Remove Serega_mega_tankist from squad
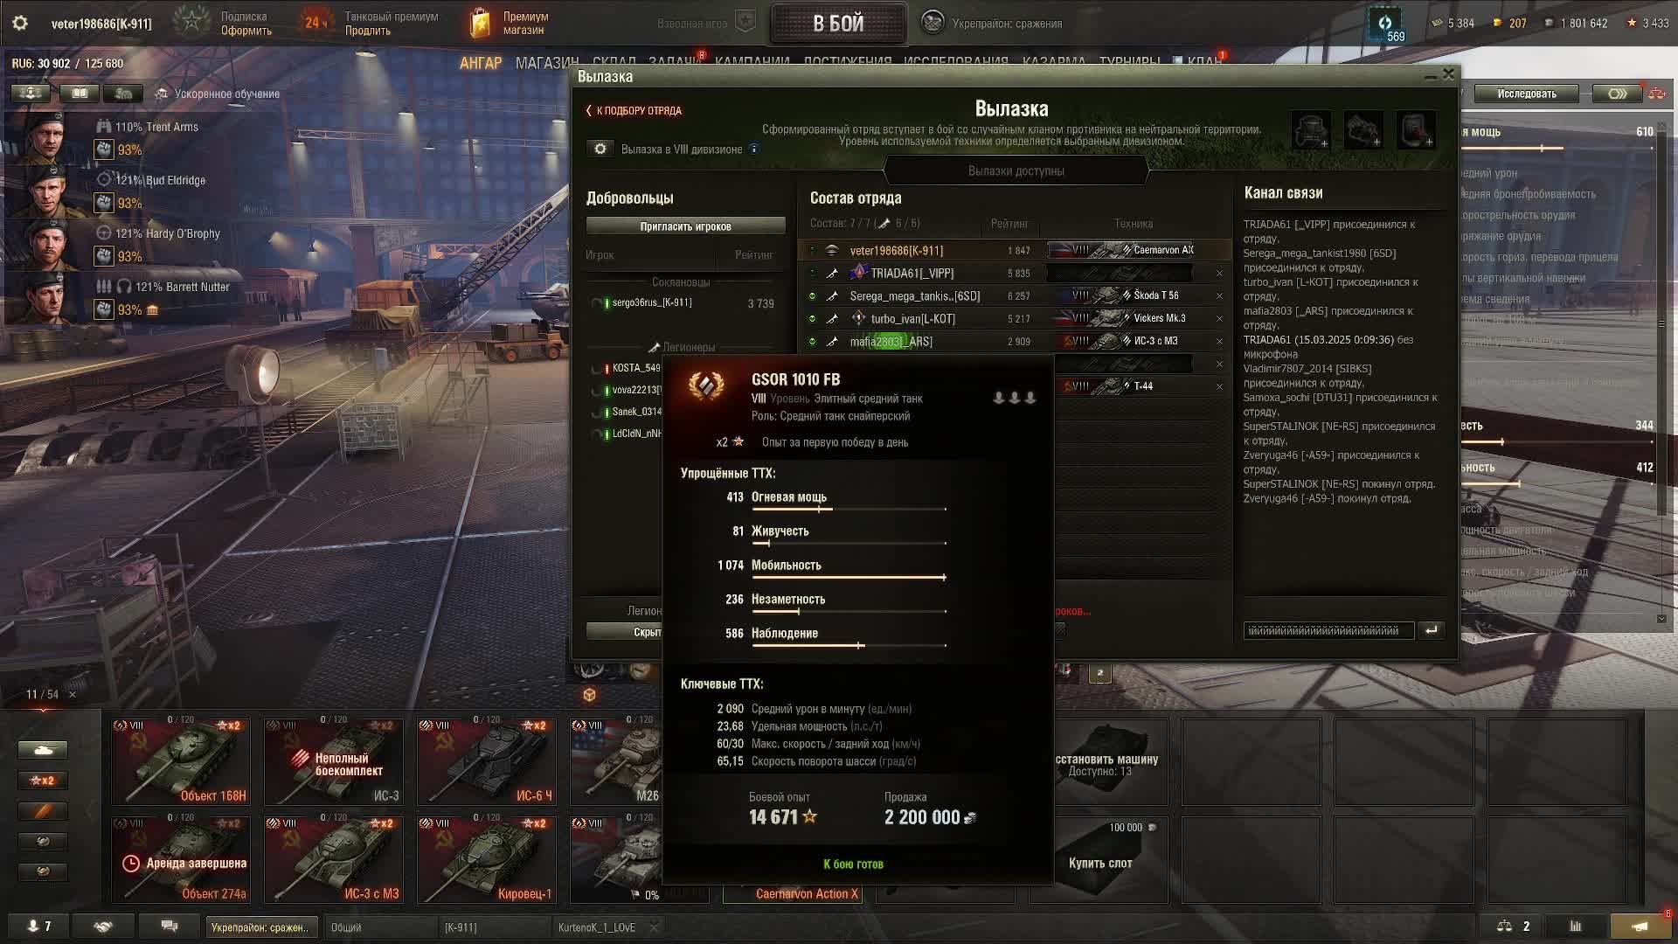The width and height of the screenshot is (1678, 944). pyautogui.click(x=1219, y=296)
